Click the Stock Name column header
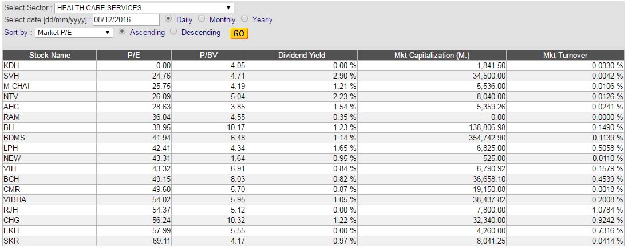 (49, 56)
